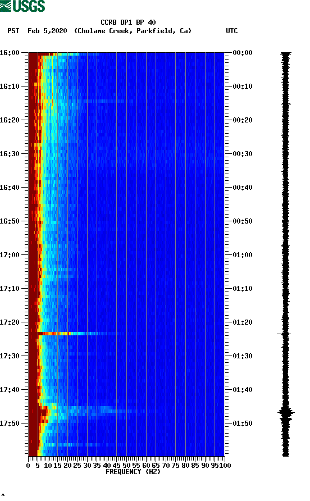Click the 'PST' timezone label
The image size is (310, 501).
[x=13, y=31]
